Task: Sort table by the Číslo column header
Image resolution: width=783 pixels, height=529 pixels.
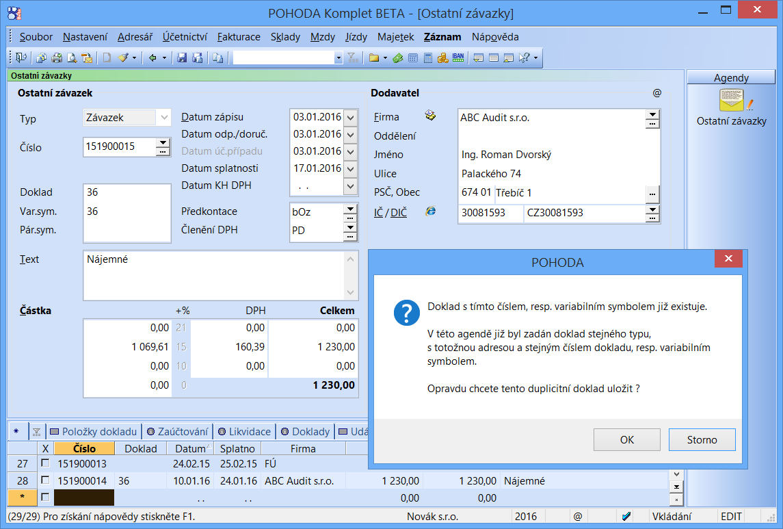Action: 84,448
